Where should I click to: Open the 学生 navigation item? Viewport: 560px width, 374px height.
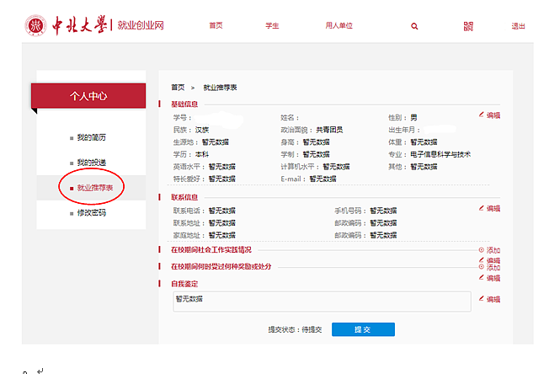click(272, 26)
